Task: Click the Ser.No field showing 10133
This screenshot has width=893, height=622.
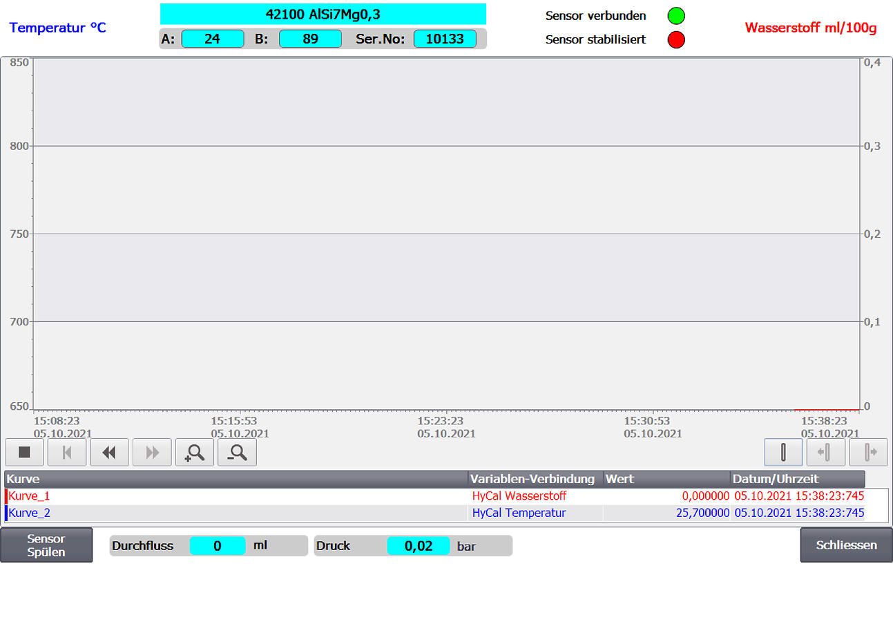Action: point(445,39)
